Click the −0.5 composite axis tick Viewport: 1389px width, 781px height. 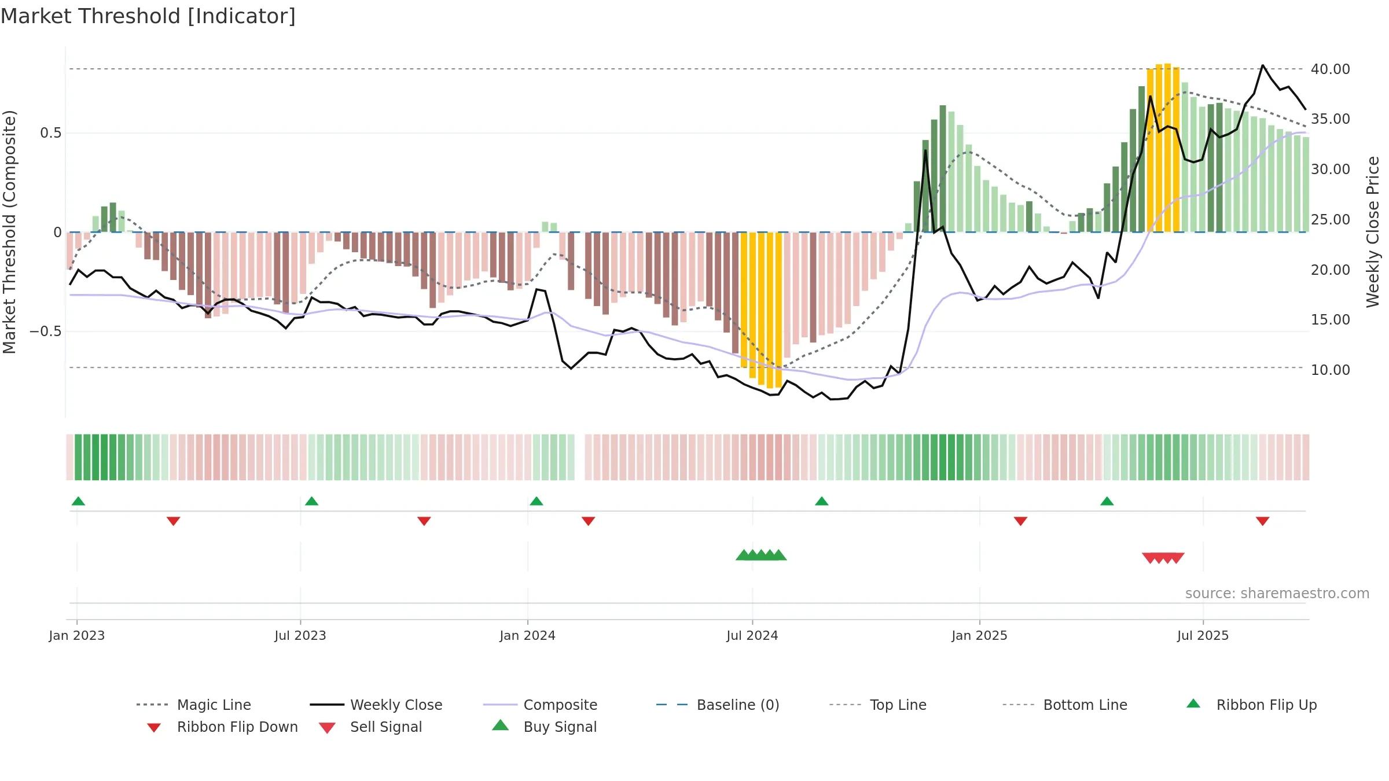[46, 331]
